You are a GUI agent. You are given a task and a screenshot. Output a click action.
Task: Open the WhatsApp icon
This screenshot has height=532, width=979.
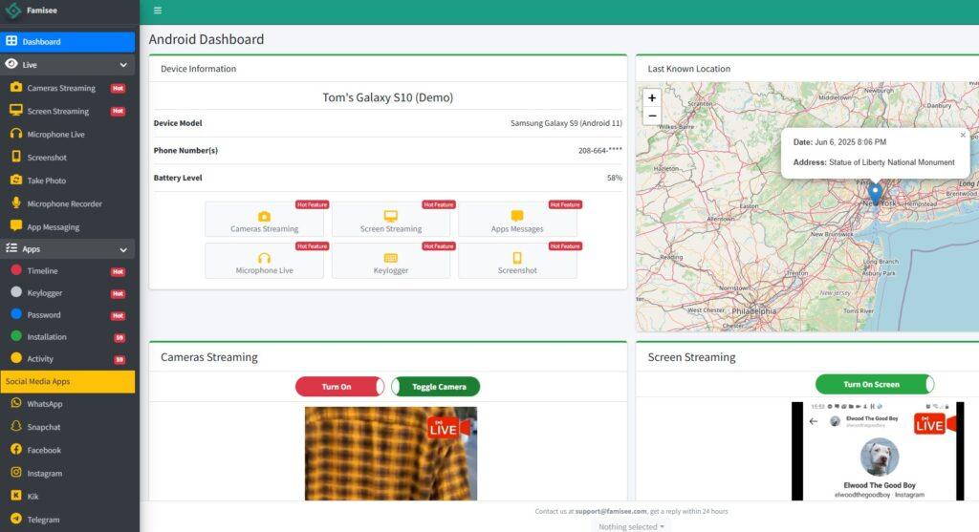click(16, 403)
